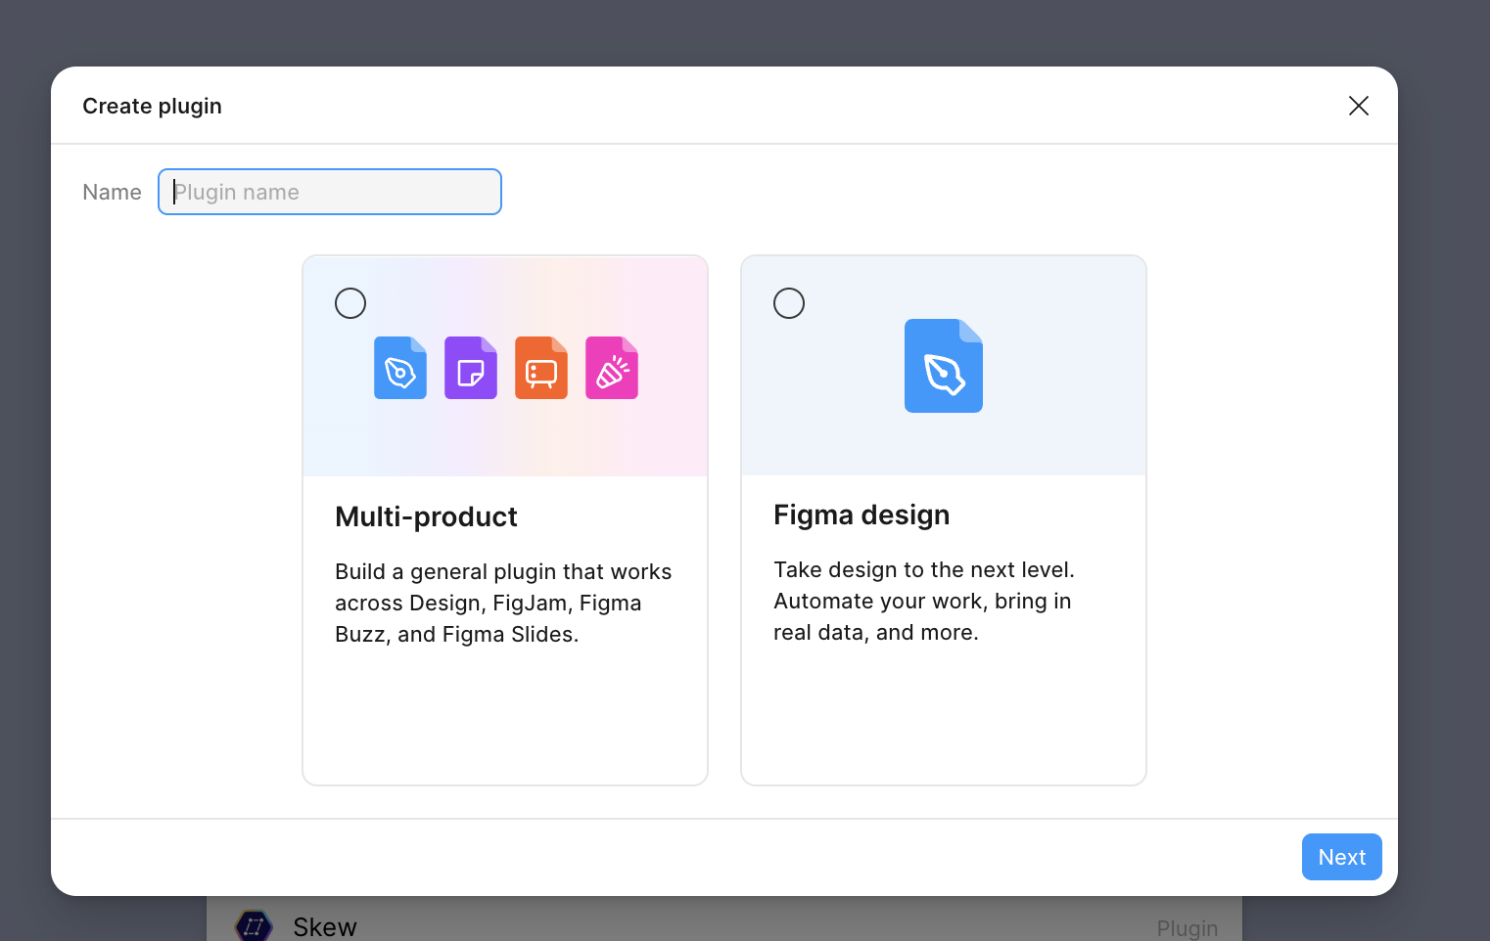Click the pink Figma Buzz party icon

(612, 368)
